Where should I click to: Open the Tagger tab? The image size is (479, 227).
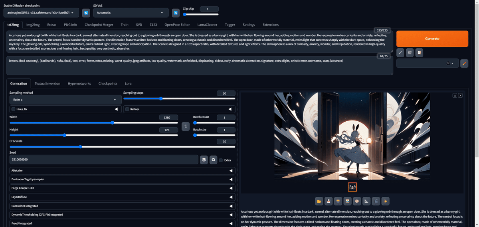pos(230,25)
